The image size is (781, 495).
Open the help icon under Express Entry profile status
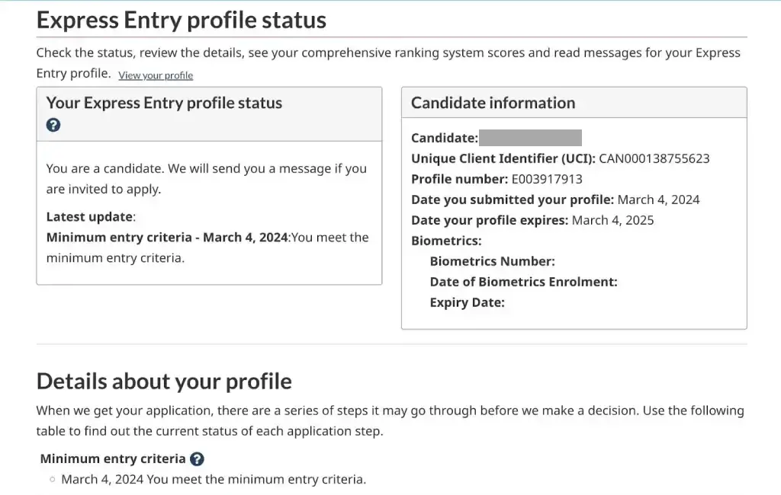coord(52,124)
